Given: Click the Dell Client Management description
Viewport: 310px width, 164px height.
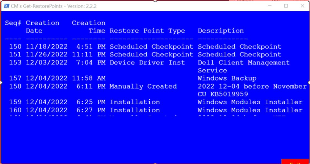Looking at the screenshot, I should pos(244,63).
